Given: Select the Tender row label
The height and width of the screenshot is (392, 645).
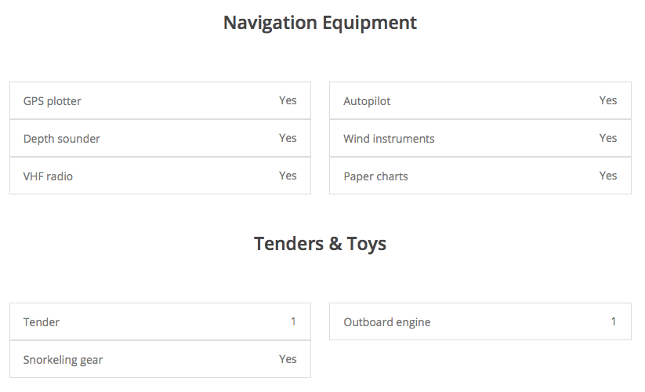Looking at the screenshot, I should click(42, 322).
